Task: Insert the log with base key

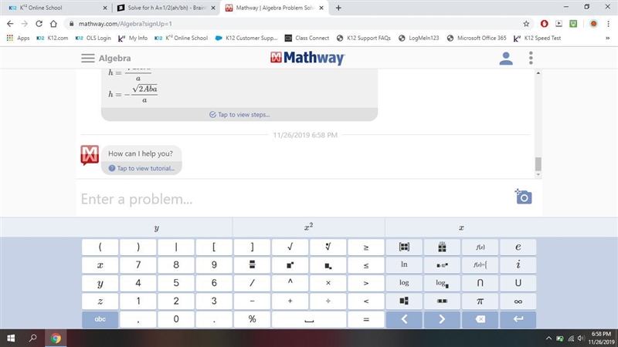Action: pos(442,283)
